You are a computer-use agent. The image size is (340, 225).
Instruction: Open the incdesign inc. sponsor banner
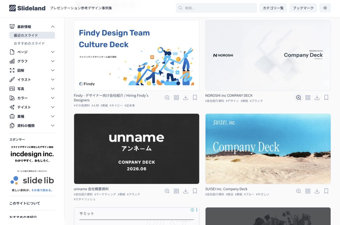point(32,154)
